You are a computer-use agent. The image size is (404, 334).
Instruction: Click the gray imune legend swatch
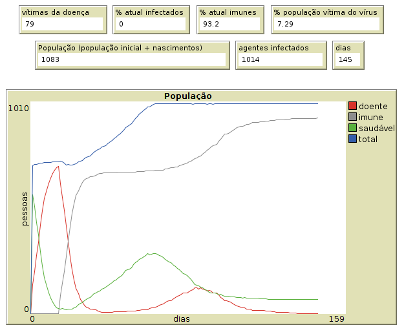click(352, 117)
